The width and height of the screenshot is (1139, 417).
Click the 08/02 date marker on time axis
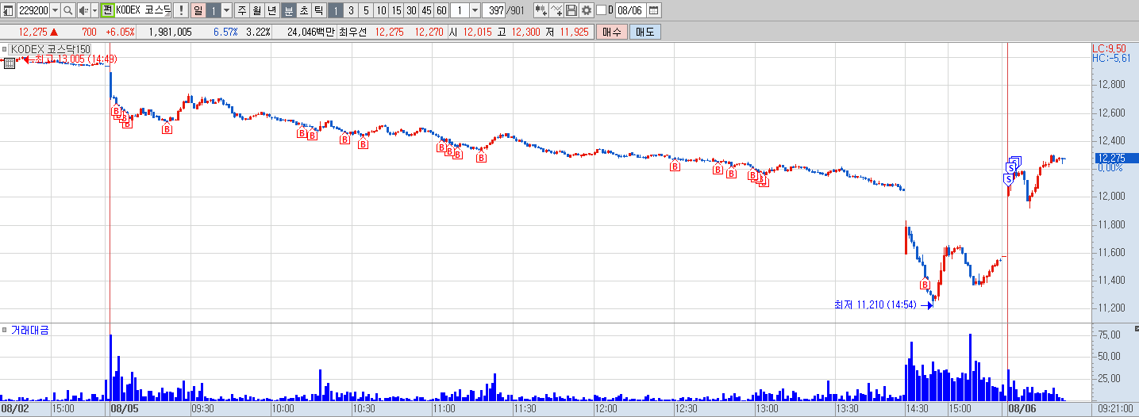[15, 409]
